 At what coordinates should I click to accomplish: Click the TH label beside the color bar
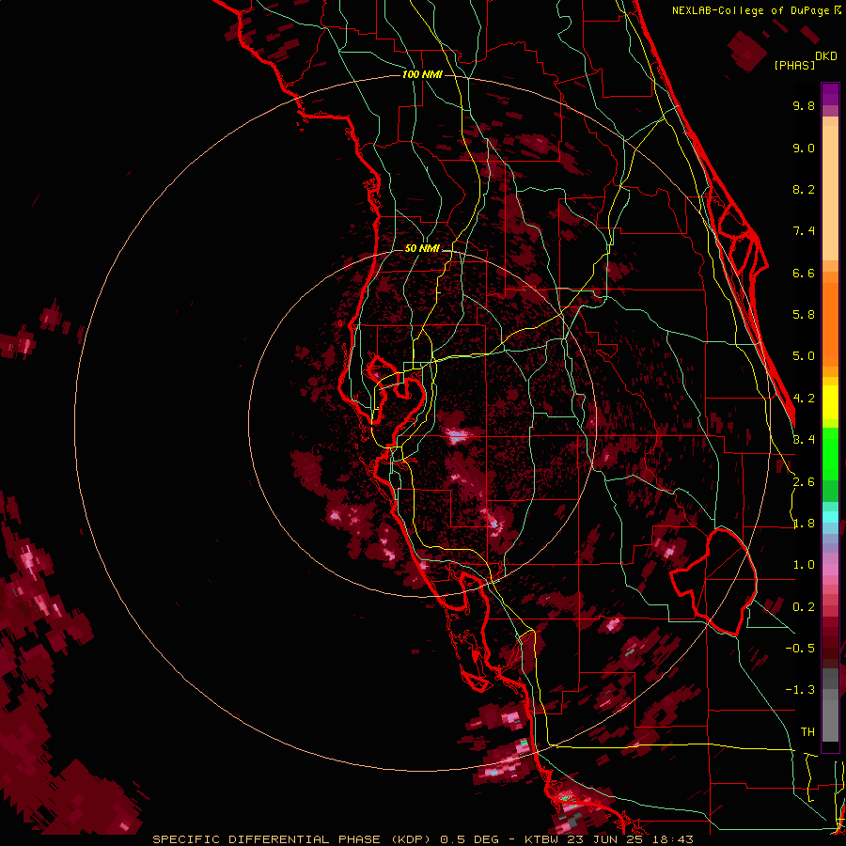(x=807, y=732)
